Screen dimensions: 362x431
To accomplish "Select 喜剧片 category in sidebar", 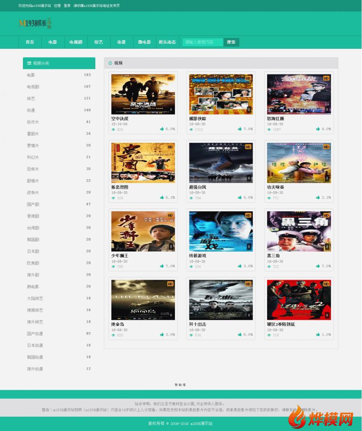I will click(59, 134).
